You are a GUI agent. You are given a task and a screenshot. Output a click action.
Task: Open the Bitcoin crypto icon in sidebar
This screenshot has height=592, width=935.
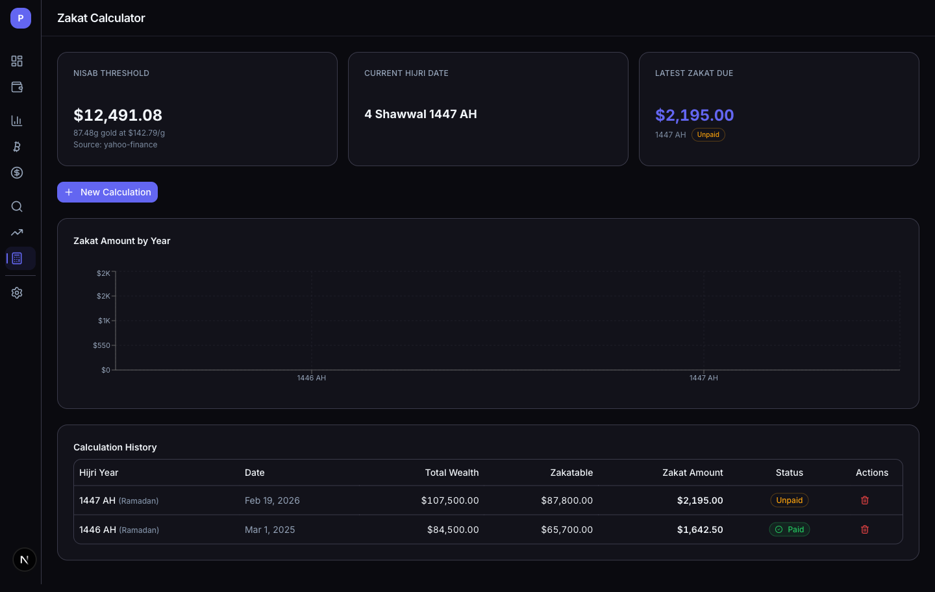pyautogui.click(x=17, y=147)
